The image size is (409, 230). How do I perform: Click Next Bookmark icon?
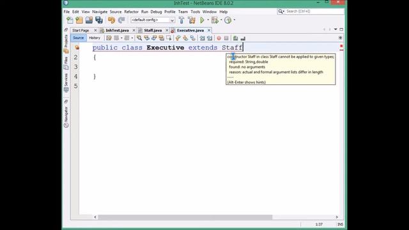(x=185, y=38)
